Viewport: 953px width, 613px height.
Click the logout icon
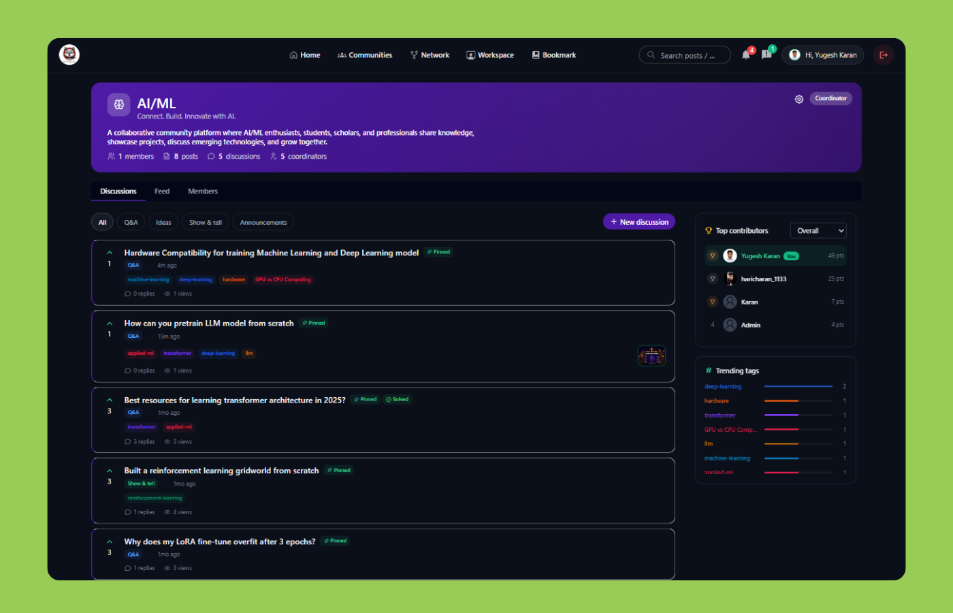pos(884,55)
